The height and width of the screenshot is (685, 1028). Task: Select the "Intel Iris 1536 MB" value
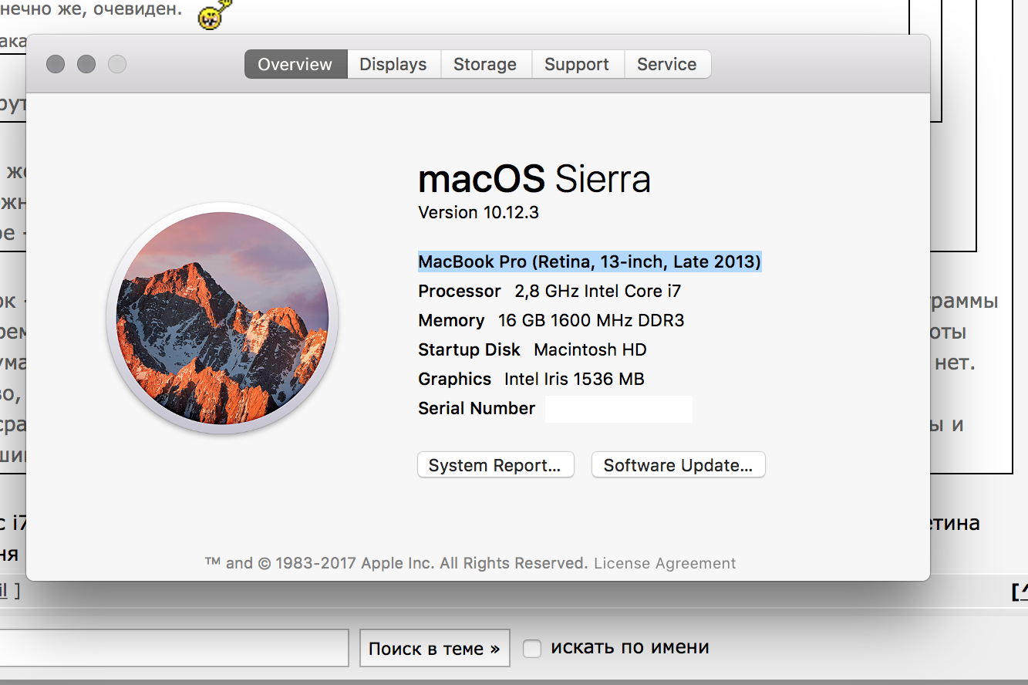575,380
